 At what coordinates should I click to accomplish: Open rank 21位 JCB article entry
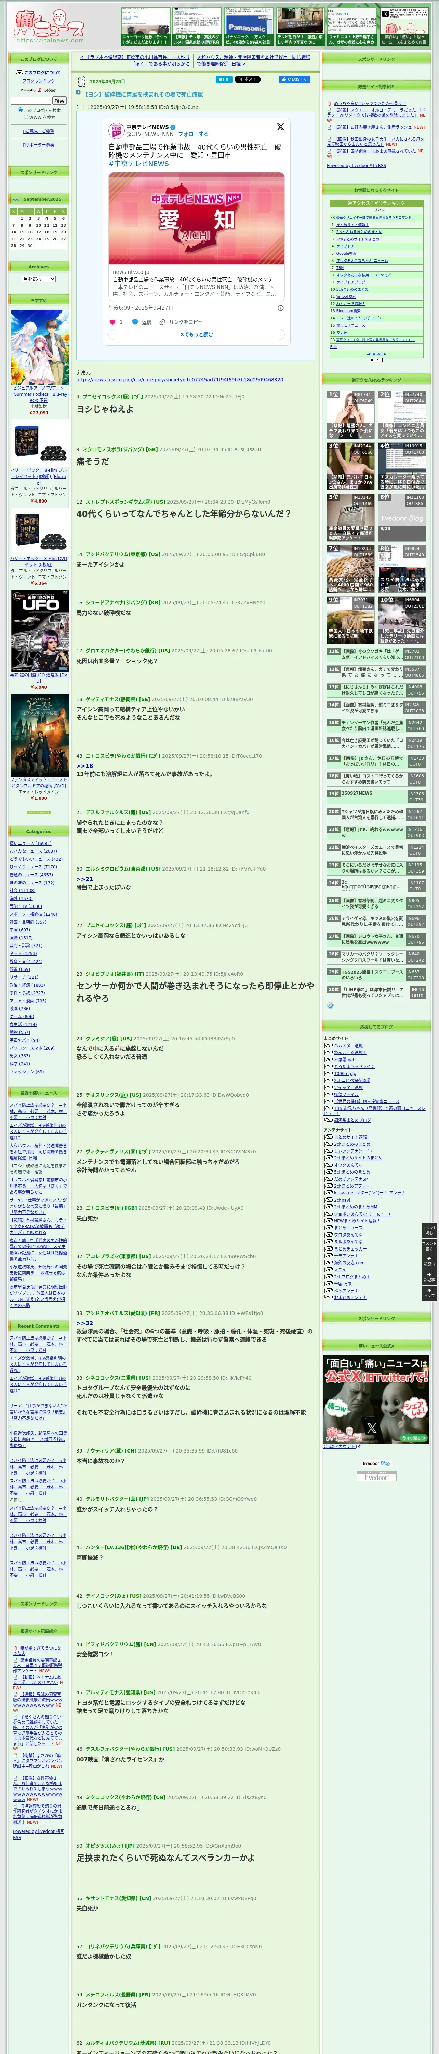tap(376, 833)
